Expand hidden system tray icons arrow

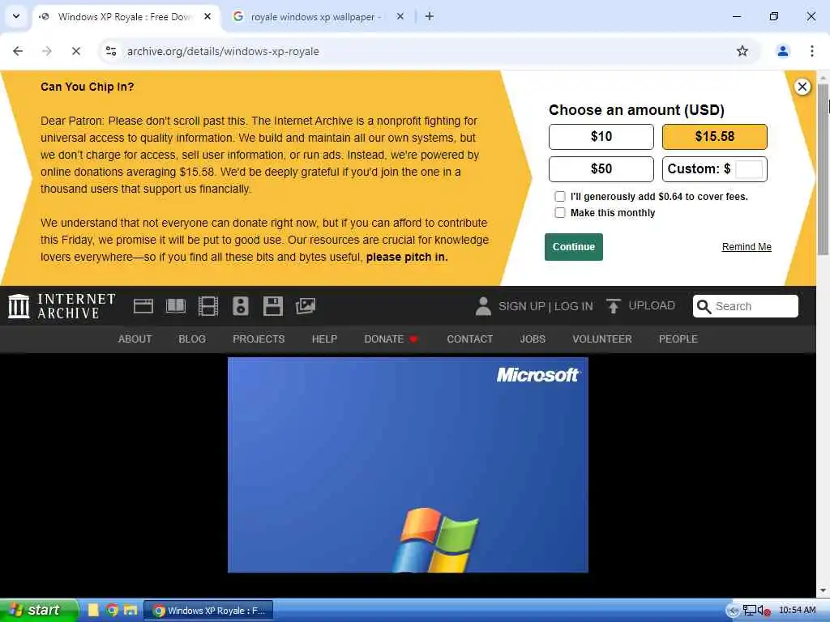(x=733, y=611)
